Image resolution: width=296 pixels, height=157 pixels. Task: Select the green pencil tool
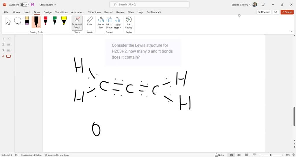point(55,21)
